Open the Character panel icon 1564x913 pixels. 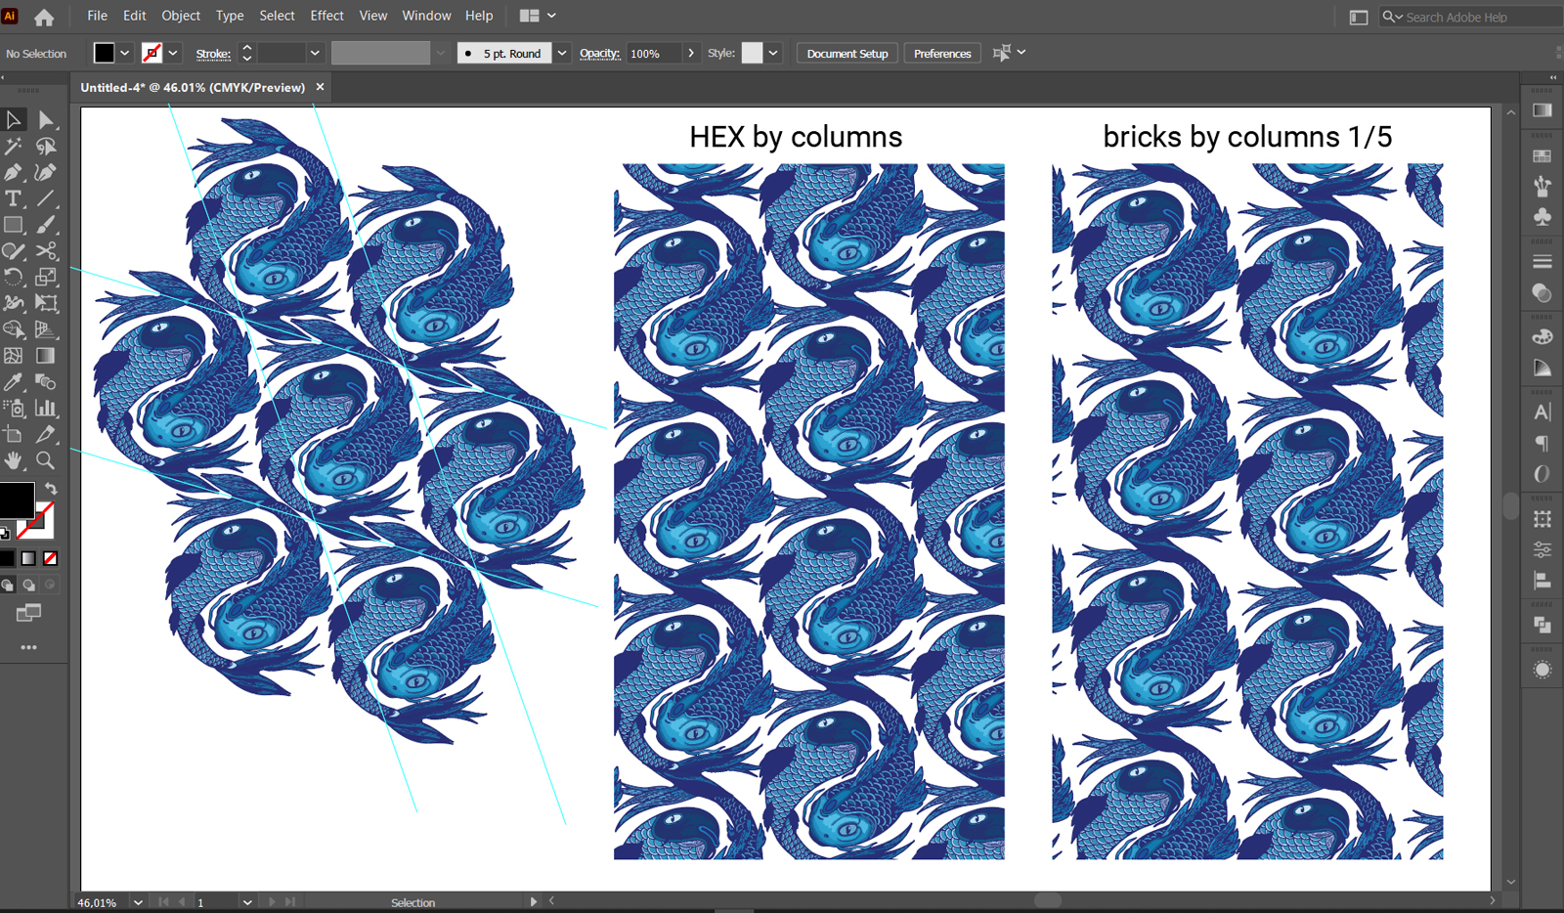[x=1542, y=412]
